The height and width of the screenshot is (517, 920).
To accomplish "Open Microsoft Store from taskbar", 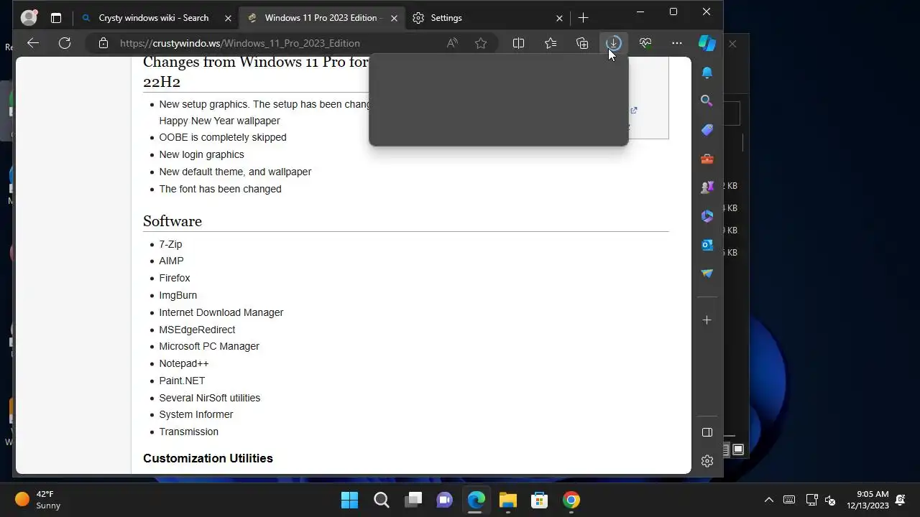I will 539,500.
